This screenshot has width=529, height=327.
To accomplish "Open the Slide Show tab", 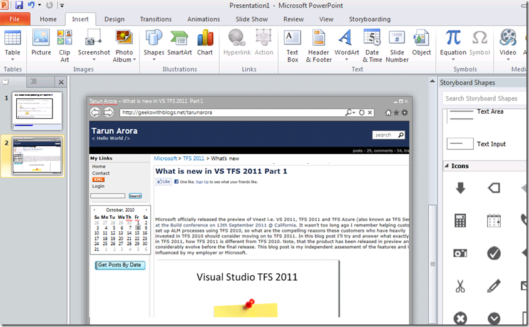I will coord(252,19).
